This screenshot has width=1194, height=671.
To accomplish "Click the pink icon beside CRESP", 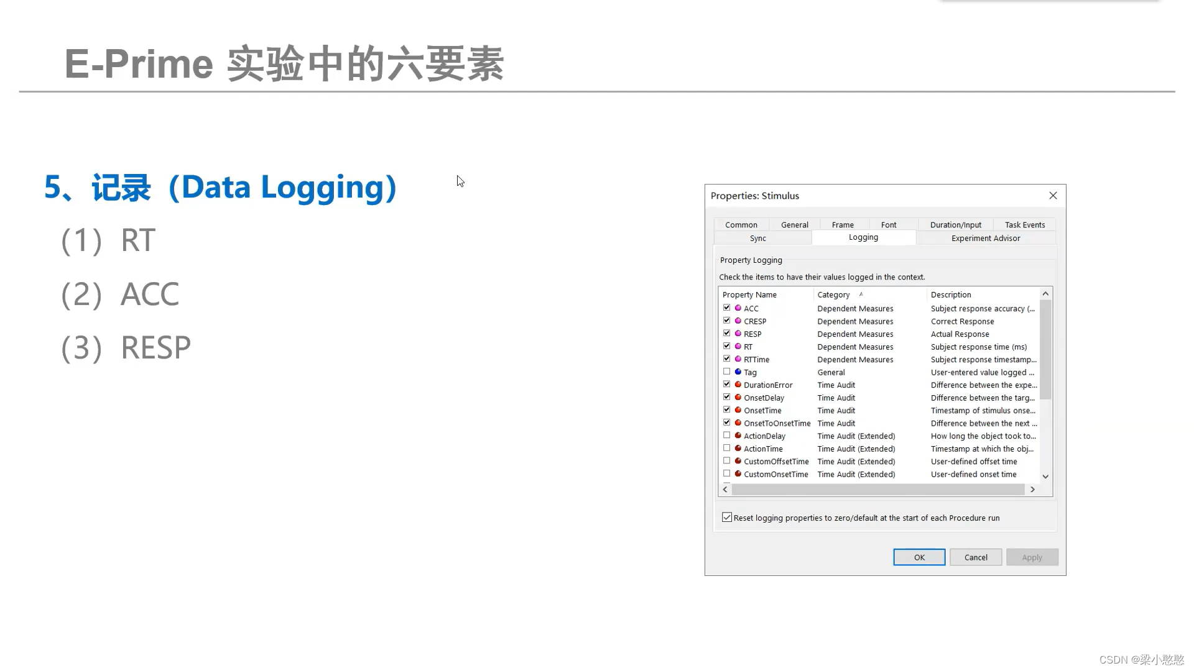I will pyautogui.click(x=738, y=321).
